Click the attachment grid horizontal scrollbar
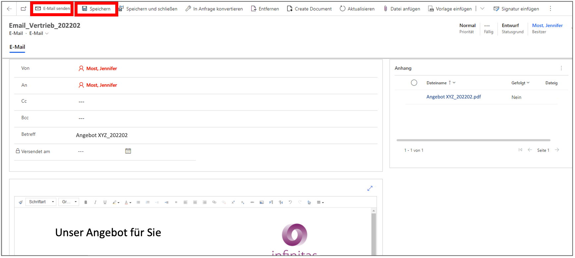The height and width of the screenshot is (258, 575). [473, 140]
